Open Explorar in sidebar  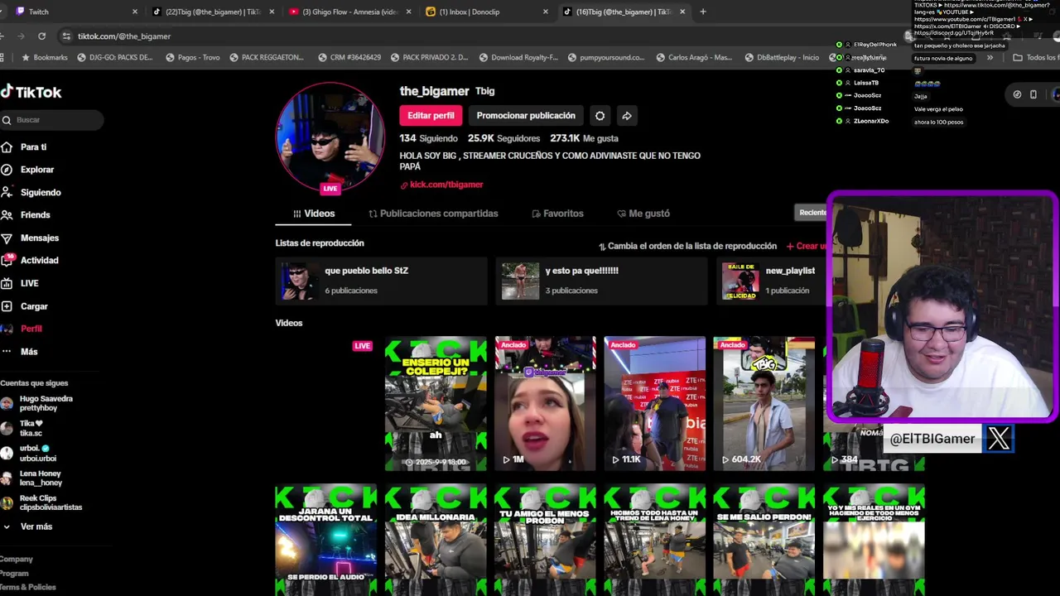coord(36,170)
